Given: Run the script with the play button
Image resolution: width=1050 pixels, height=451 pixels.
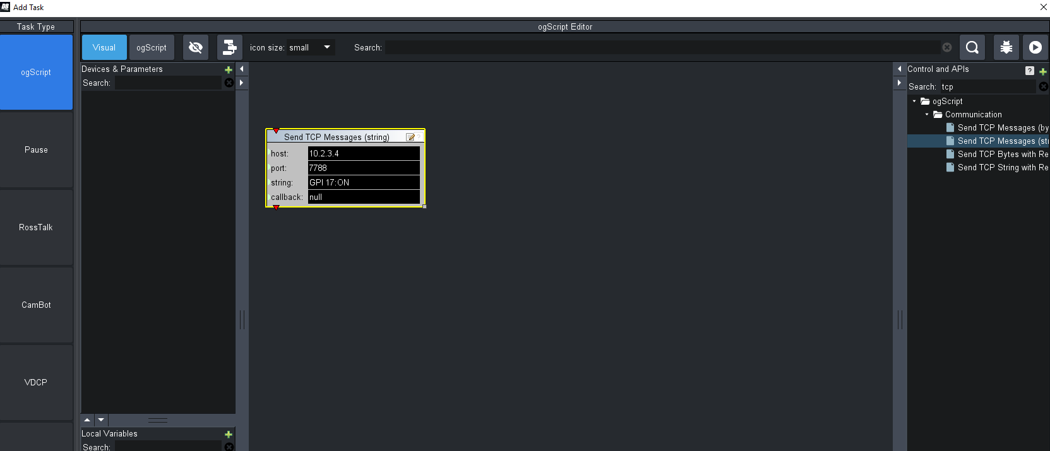Looking at the screenshot, I should click(x=1035, y=47).
